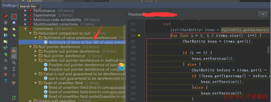Toggle the preview magnifier button
This screenshot has height=102, width=271.
coord(14,56)
